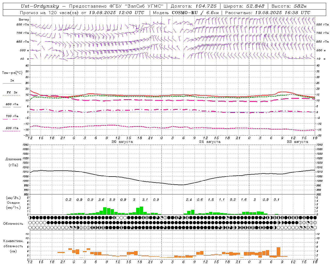Click the '2м' temperature legend entry
Screen dimensions: 330x264
[x=12, y=81]
